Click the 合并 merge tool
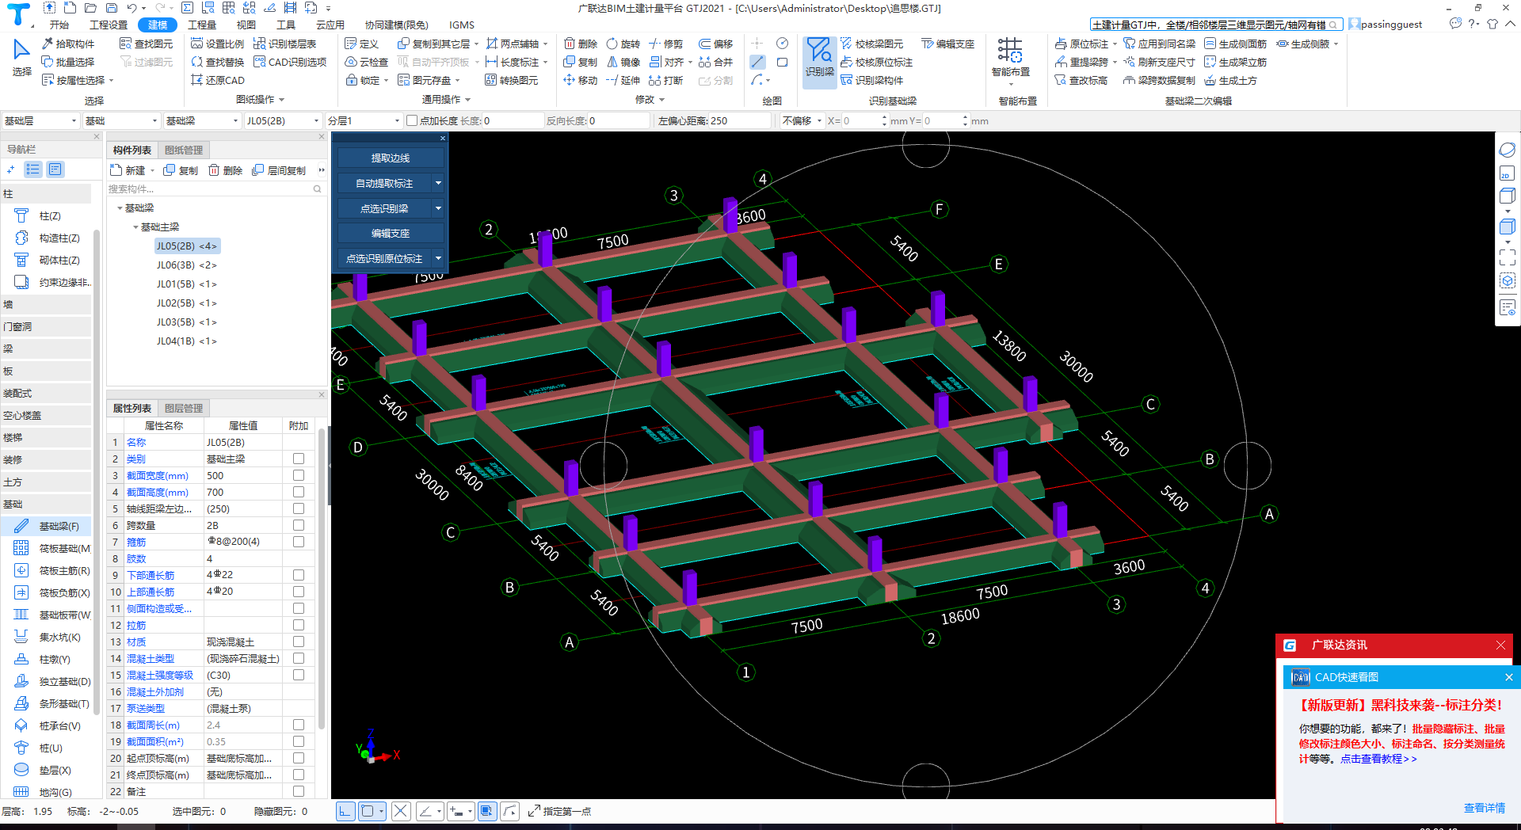 click(716, 62)
